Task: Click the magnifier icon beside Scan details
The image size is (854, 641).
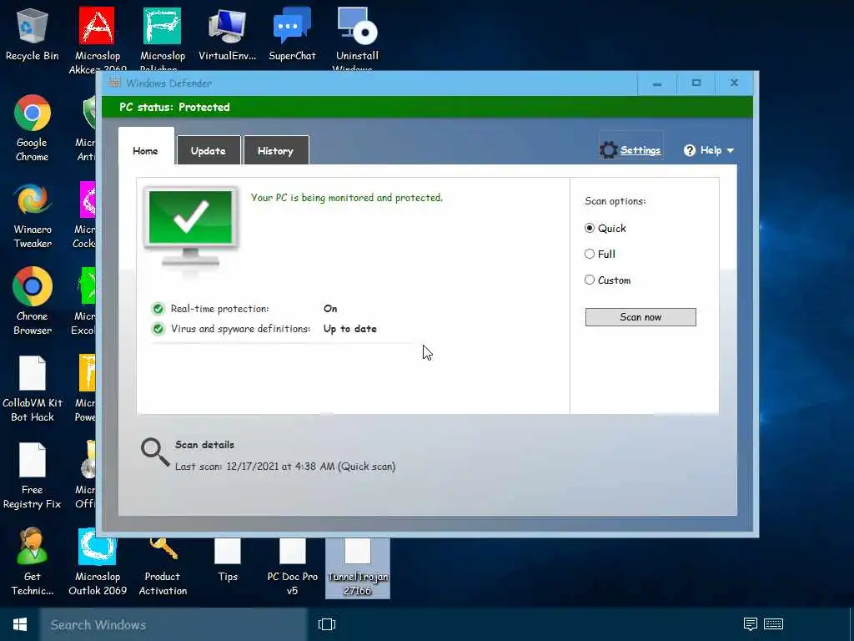Action: [x=155, y=452]
